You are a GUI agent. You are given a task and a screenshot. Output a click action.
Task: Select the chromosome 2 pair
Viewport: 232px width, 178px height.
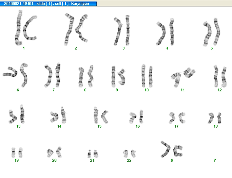(76, 30)
